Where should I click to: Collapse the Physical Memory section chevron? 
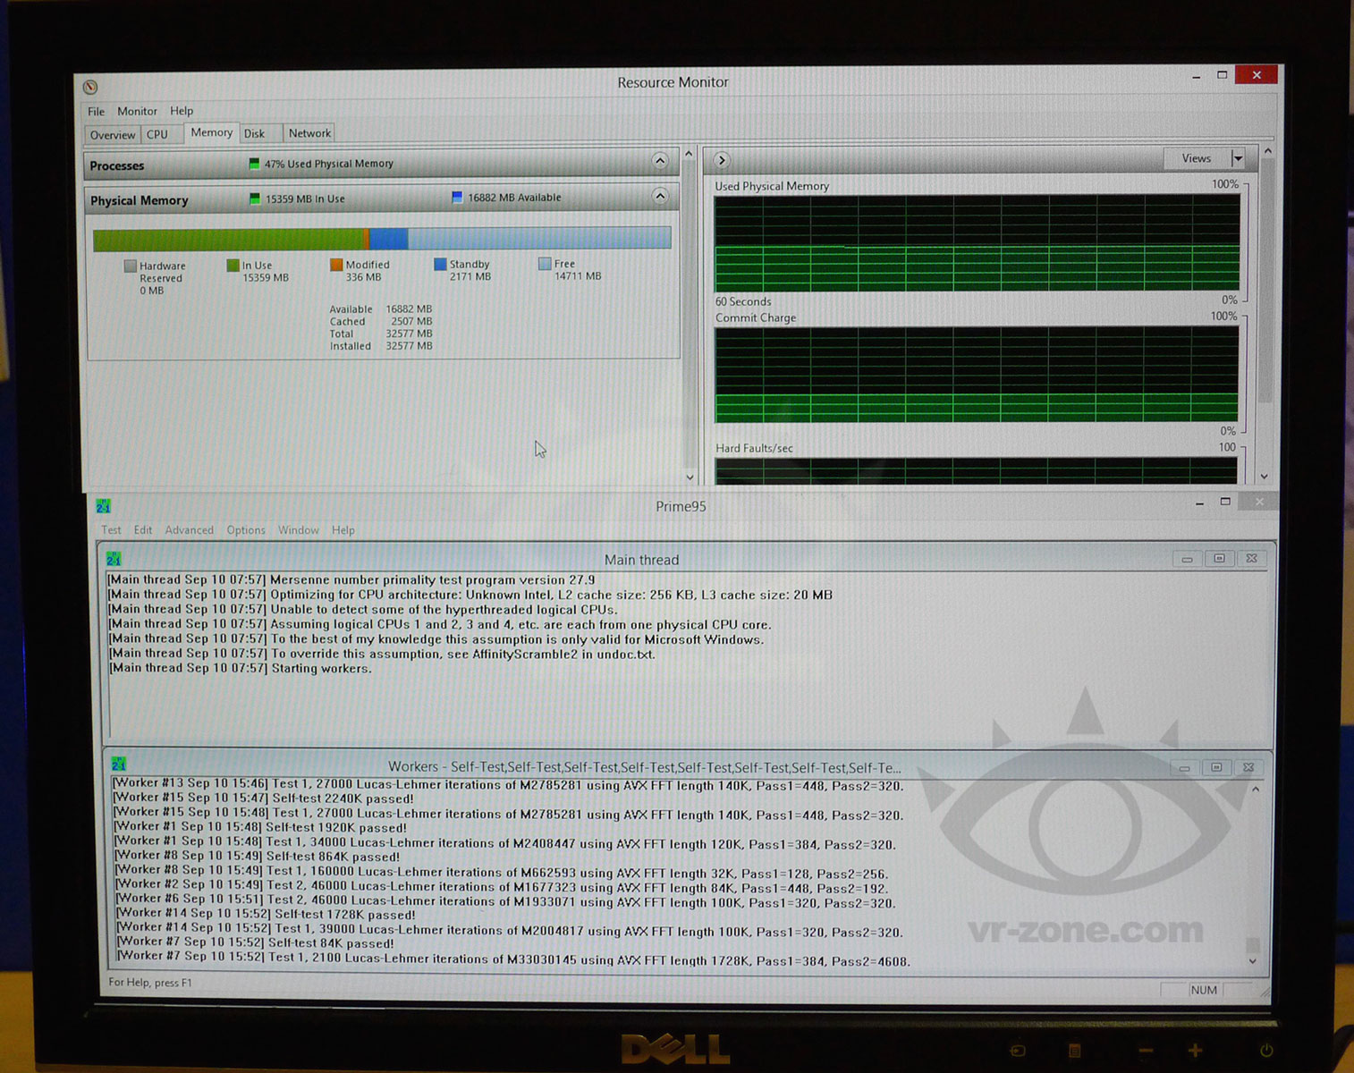click(x=660, y=196)
